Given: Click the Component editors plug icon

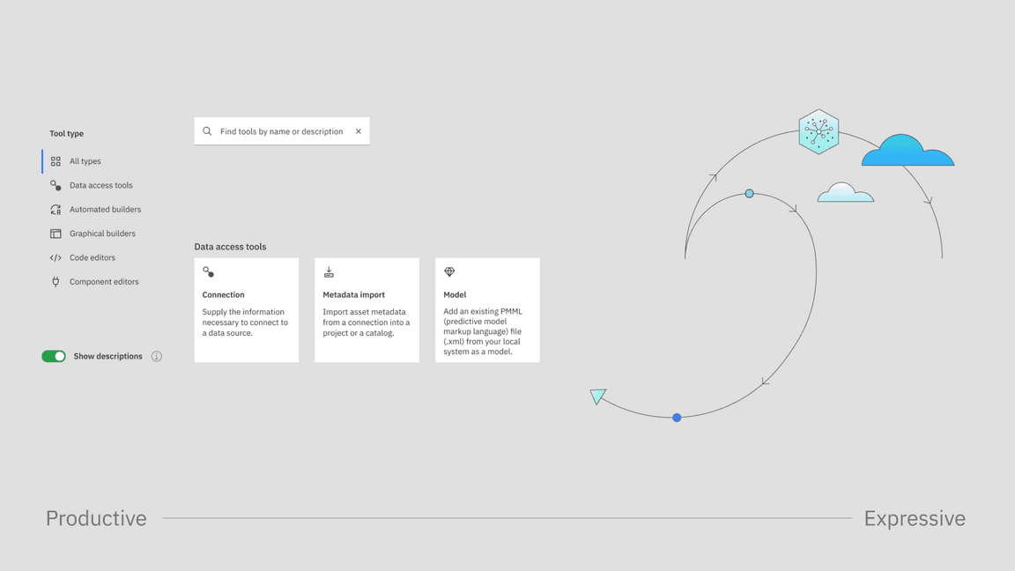Looking at the screenshot, I should coord(56,282).
